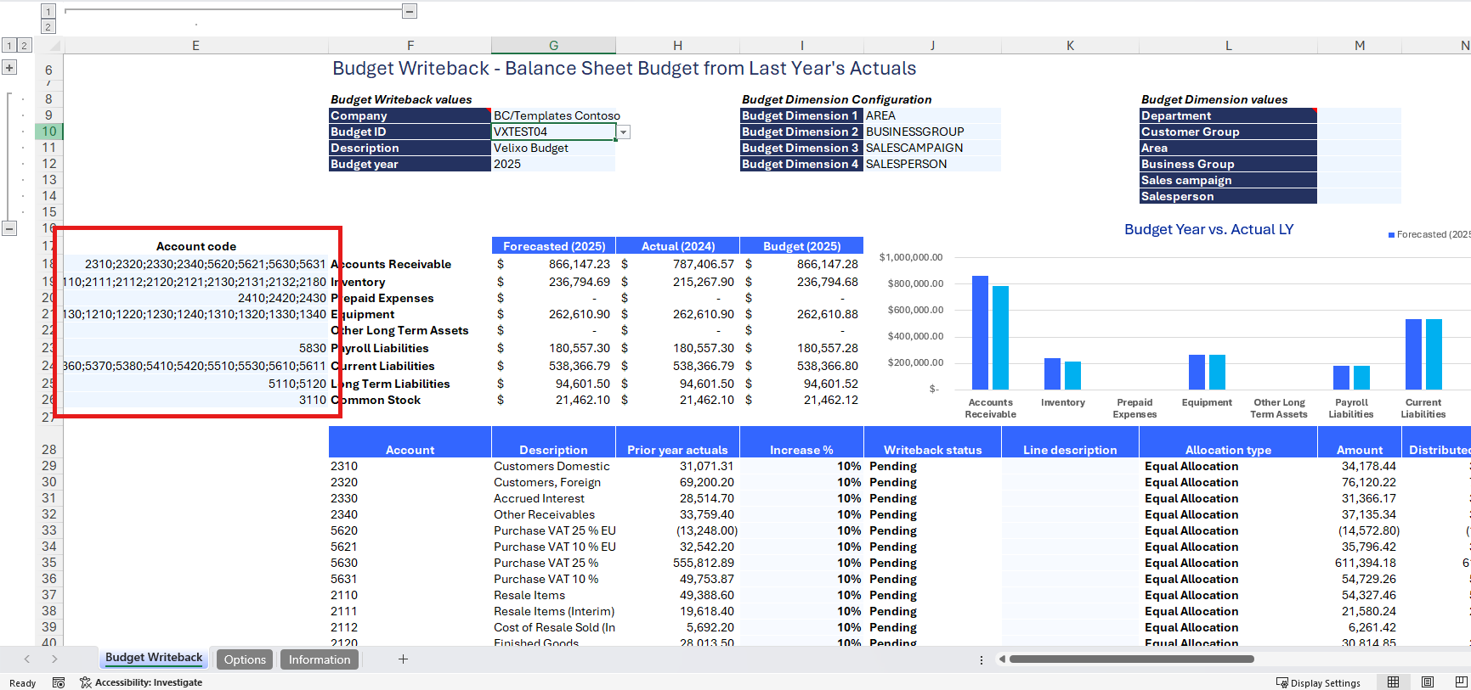Collapse the row group at row 16

click(9, 228)
